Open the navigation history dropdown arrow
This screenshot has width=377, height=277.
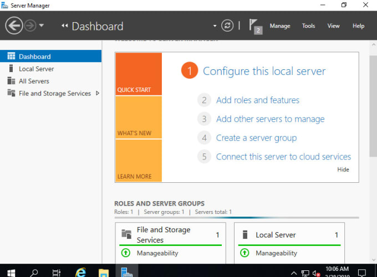tap(42, 25)
